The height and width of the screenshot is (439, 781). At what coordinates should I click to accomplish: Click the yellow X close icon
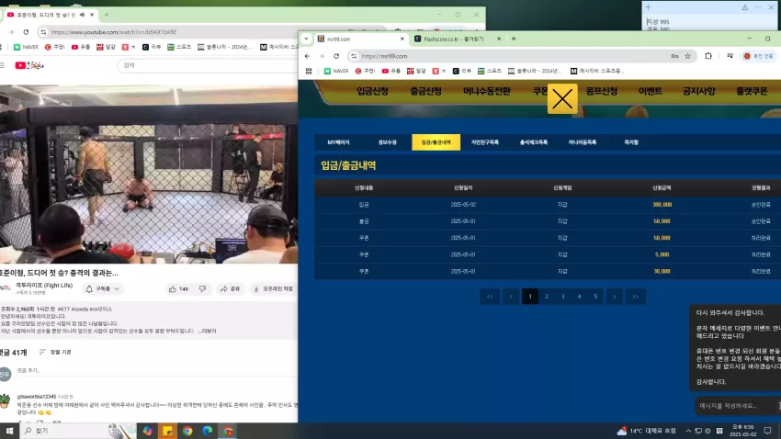[562, 99]
